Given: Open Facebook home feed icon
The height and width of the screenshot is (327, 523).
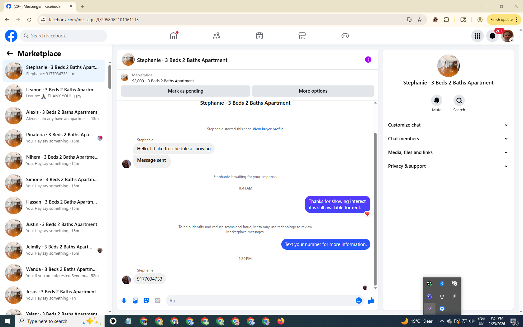Looking at the screenshot, I should click(174, 36).
